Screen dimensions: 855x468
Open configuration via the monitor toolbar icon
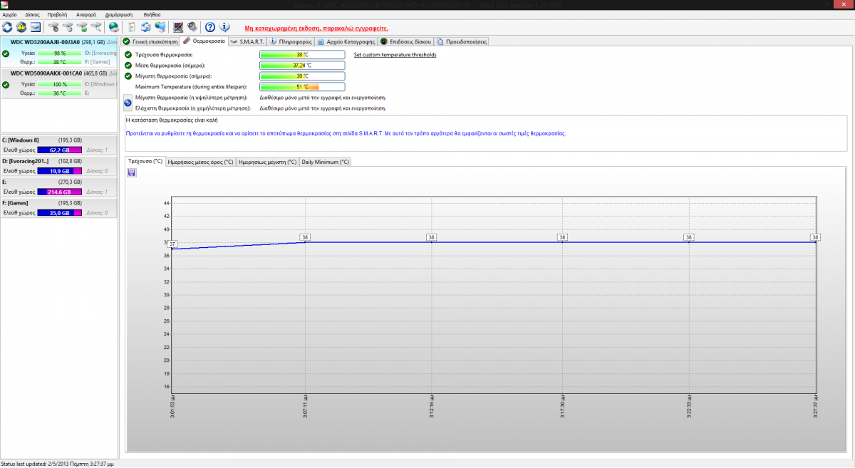click(x=178, y=27)
